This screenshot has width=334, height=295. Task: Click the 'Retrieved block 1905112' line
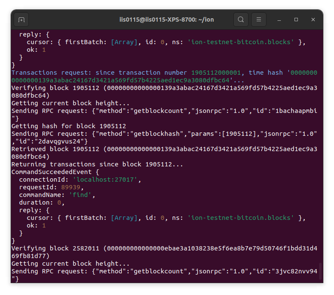tap(164, 153)
